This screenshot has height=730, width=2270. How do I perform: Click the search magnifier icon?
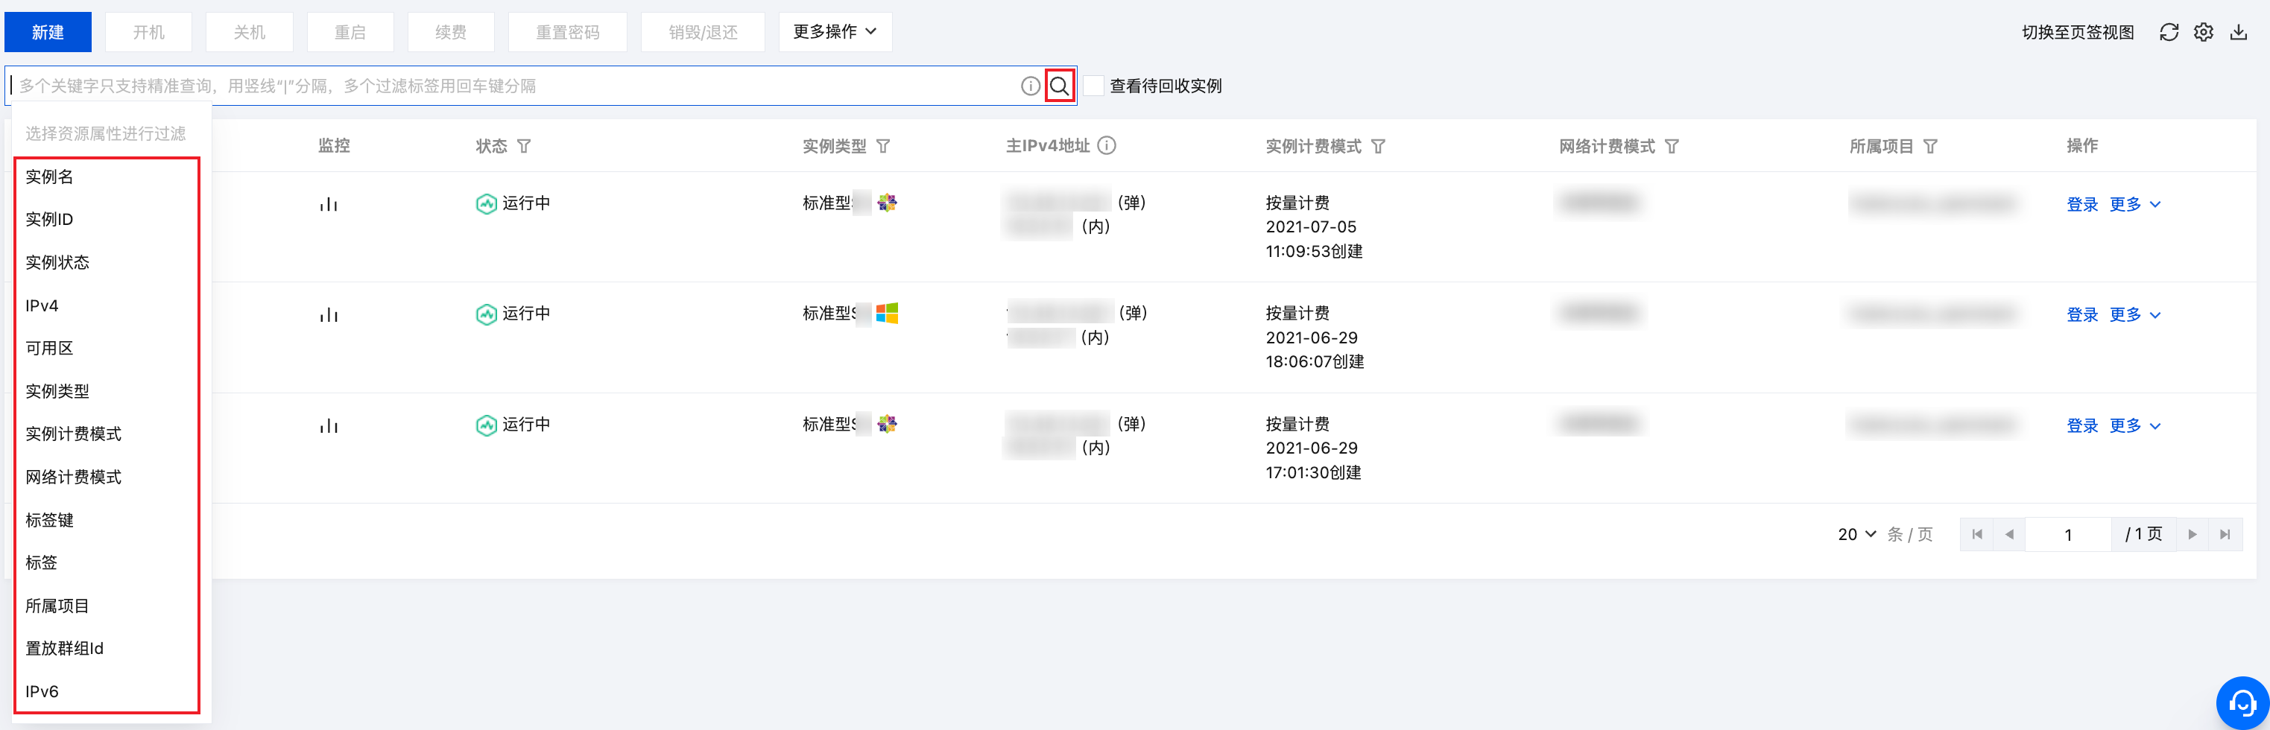click(x=1059, y=86)
